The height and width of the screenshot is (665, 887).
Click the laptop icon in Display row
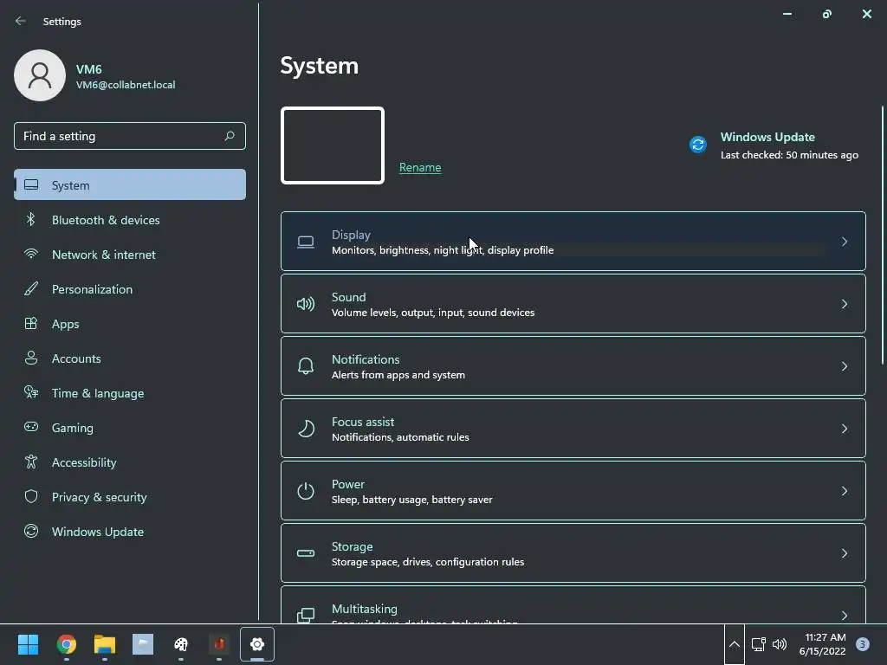coord(306,242)
